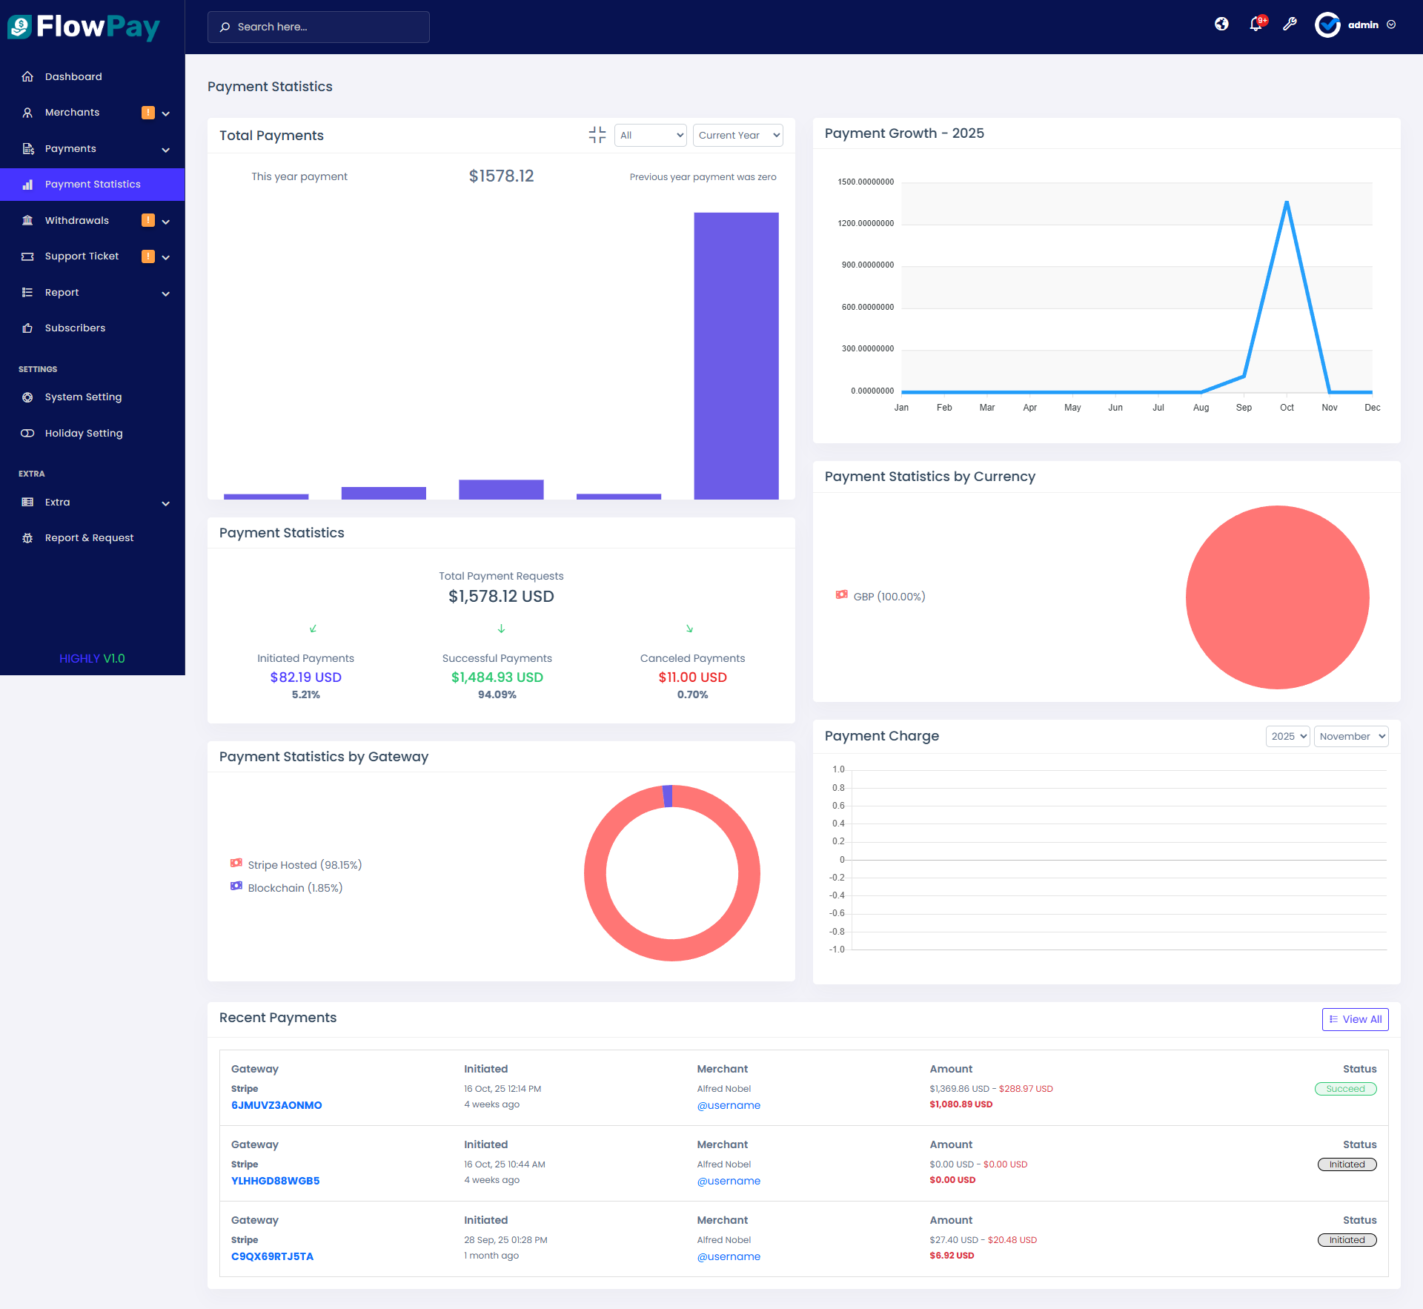
Task: Click the FlowPay logo
Action: click(84, 27)
